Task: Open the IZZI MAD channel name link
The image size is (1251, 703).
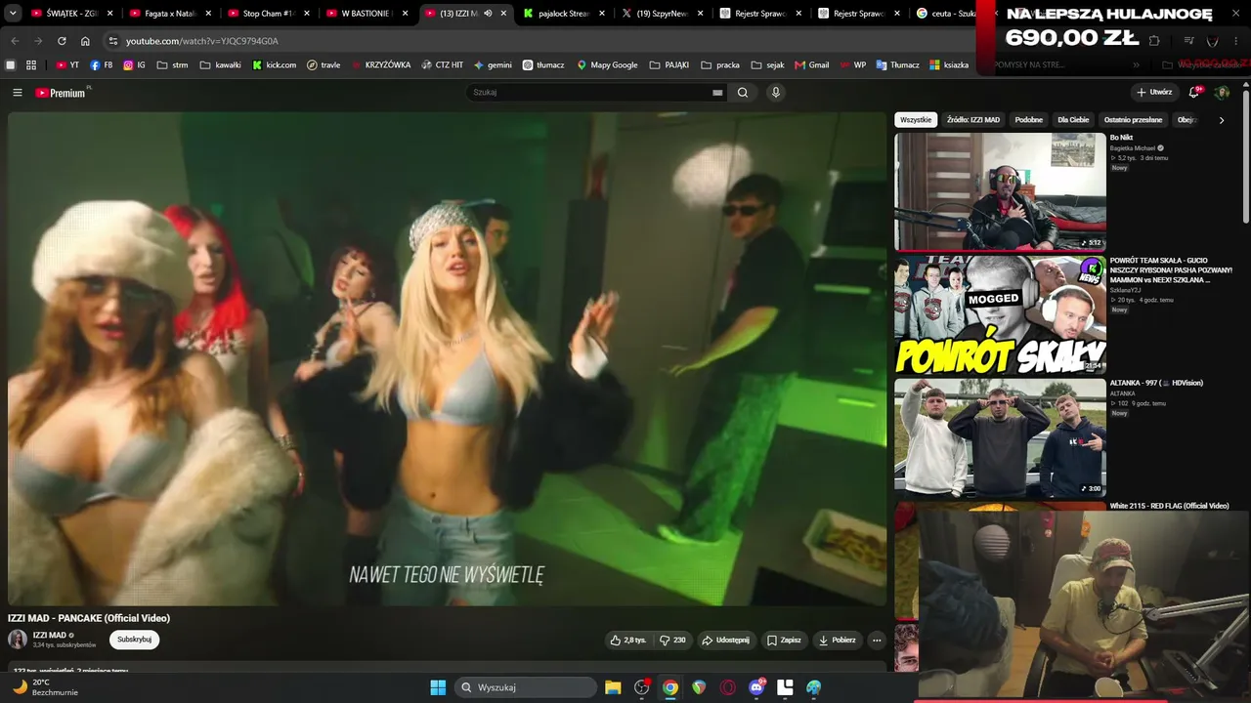Action: pos(50,636)
